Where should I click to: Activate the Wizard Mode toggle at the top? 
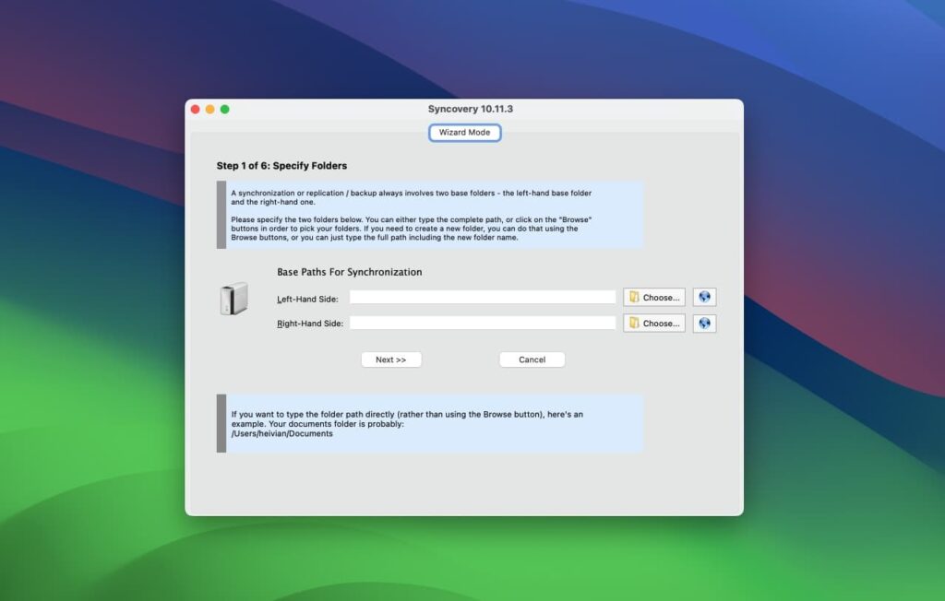tap(464, 132)
